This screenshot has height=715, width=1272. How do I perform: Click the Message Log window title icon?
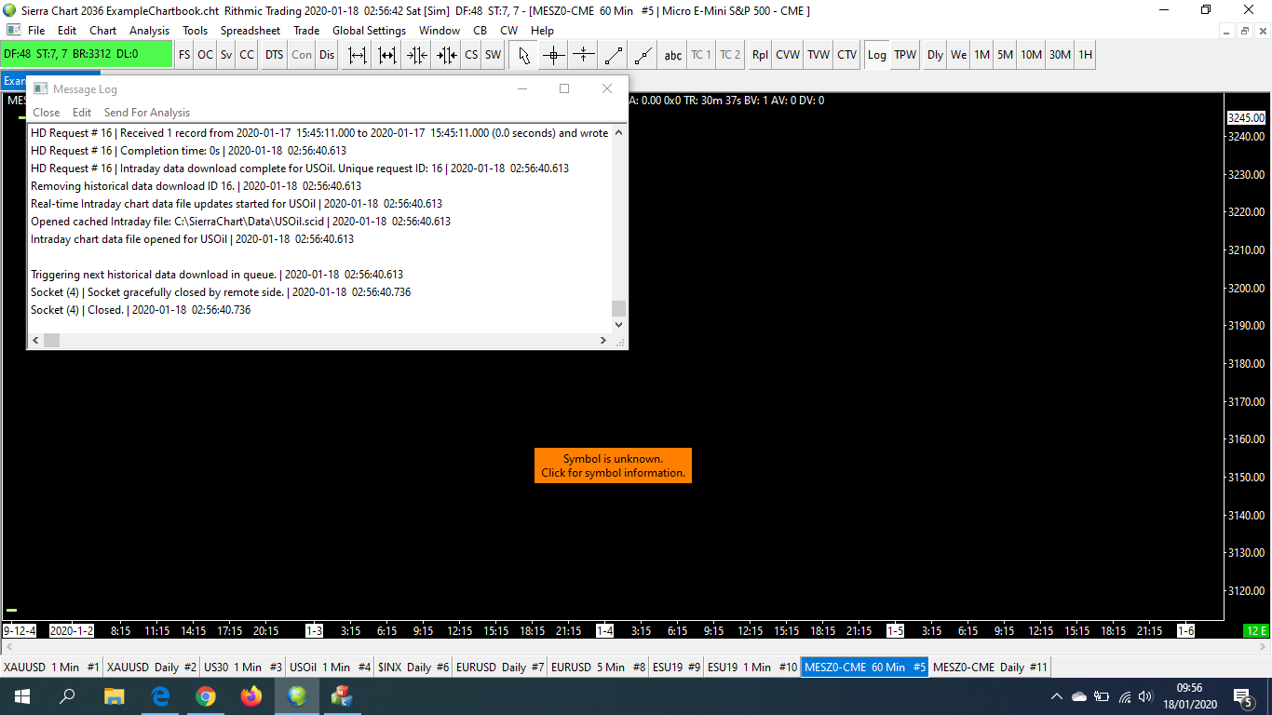tap(40, 88)
